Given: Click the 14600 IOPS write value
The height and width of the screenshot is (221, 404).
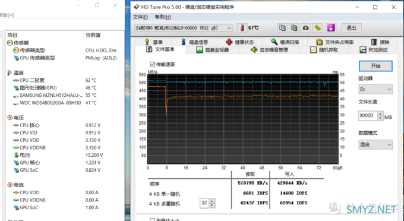Looking at the screenshot, I should pyautogui.click(x=293, y=193).
